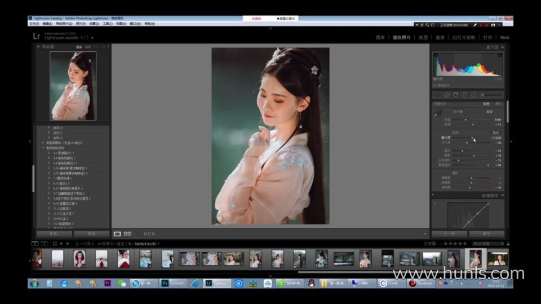Select the Spot Removal tool icon

pos(446,95)
